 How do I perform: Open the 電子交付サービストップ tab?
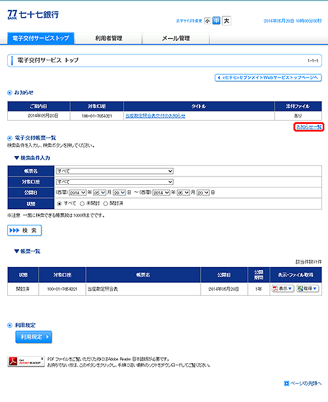(41, 38)
